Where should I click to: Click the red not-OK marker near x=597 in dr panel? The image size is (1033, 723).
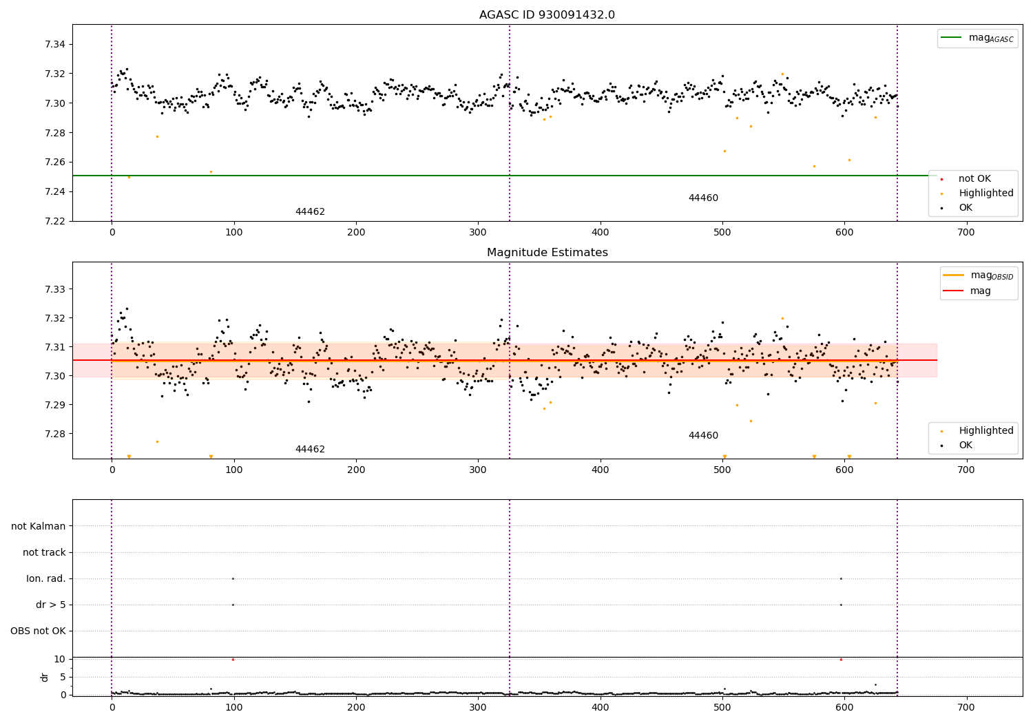pyautogui.click(x=841, y=660)
